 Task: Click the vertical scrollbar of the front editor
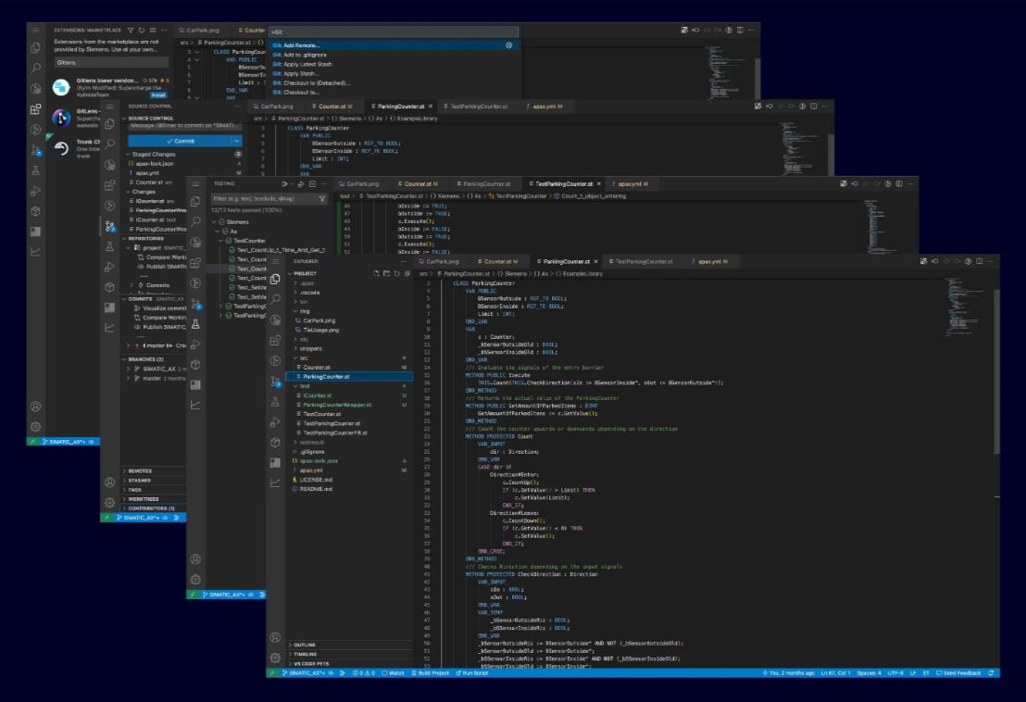[995, 370]
